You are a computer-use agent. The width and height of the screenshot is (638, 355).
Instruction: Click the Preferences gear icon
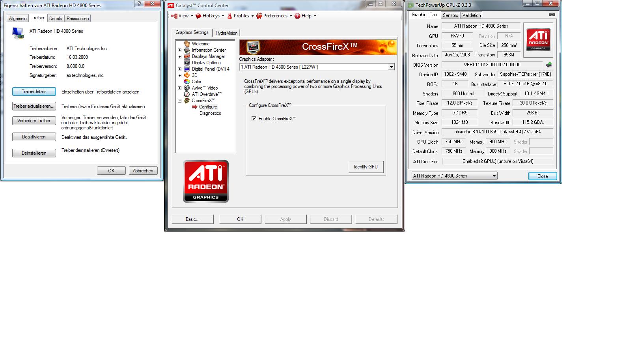259,16
